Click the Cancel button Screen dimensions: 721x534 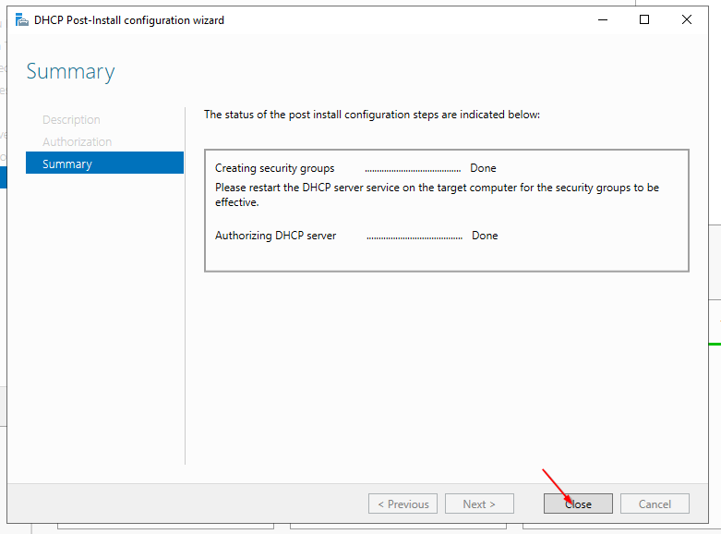pos(655,504)
